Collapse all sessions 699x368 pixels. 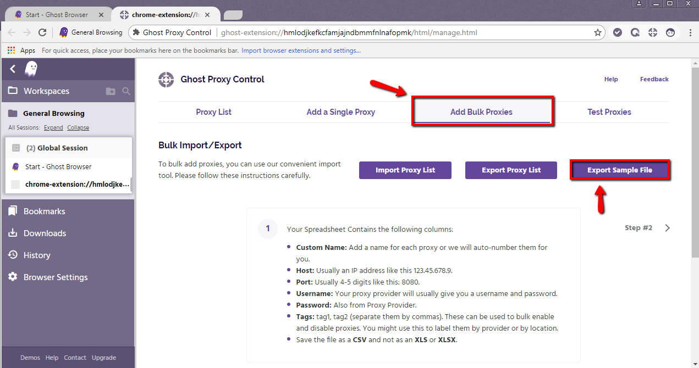click(x=78, y=128)
